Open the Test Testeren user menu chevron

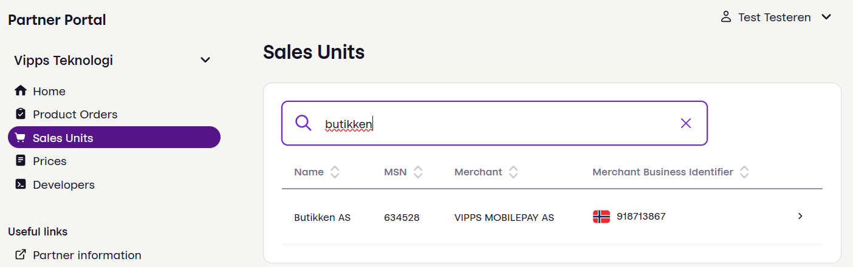tap(826, 17)
